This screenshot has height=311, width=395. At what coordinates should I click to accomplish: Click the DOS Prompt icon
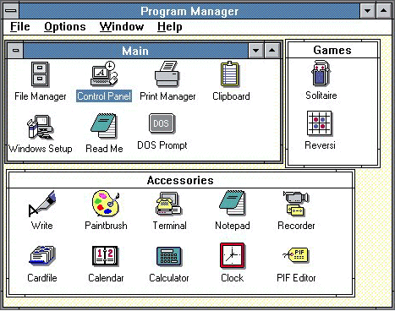[162, 123]
